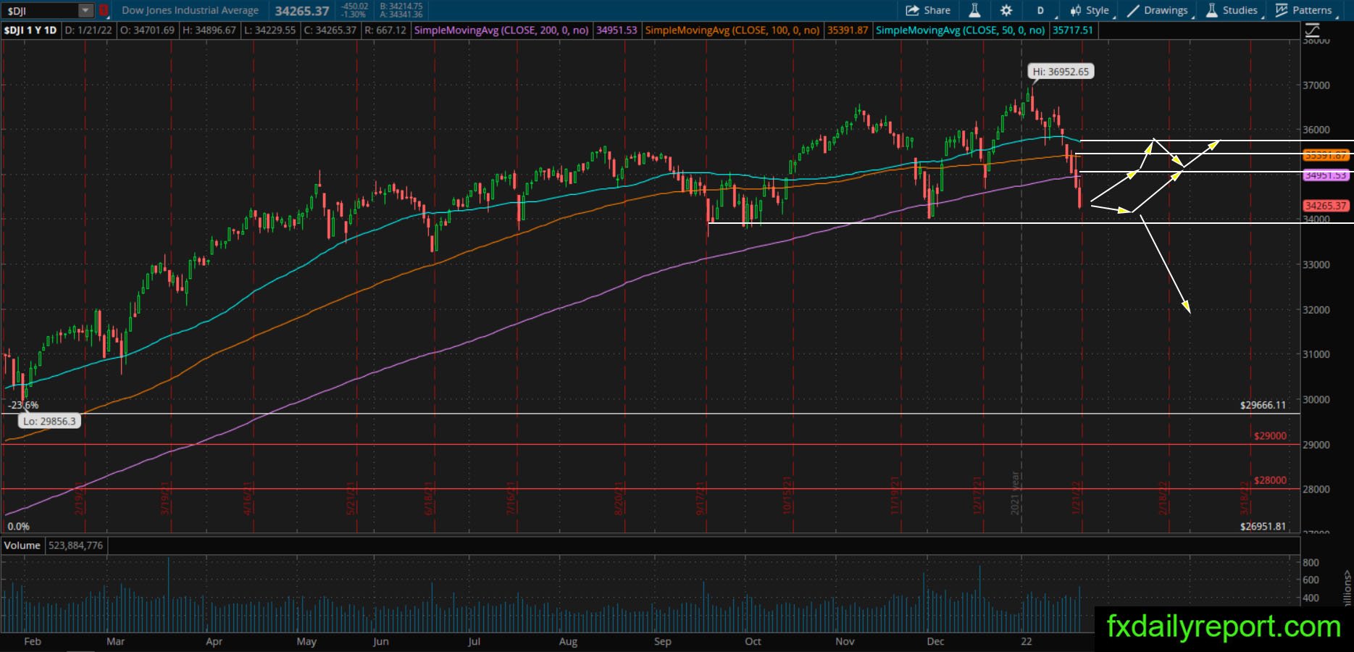
Task: Click the 35391.87 value in study header
Action: (x=848, y=30)
